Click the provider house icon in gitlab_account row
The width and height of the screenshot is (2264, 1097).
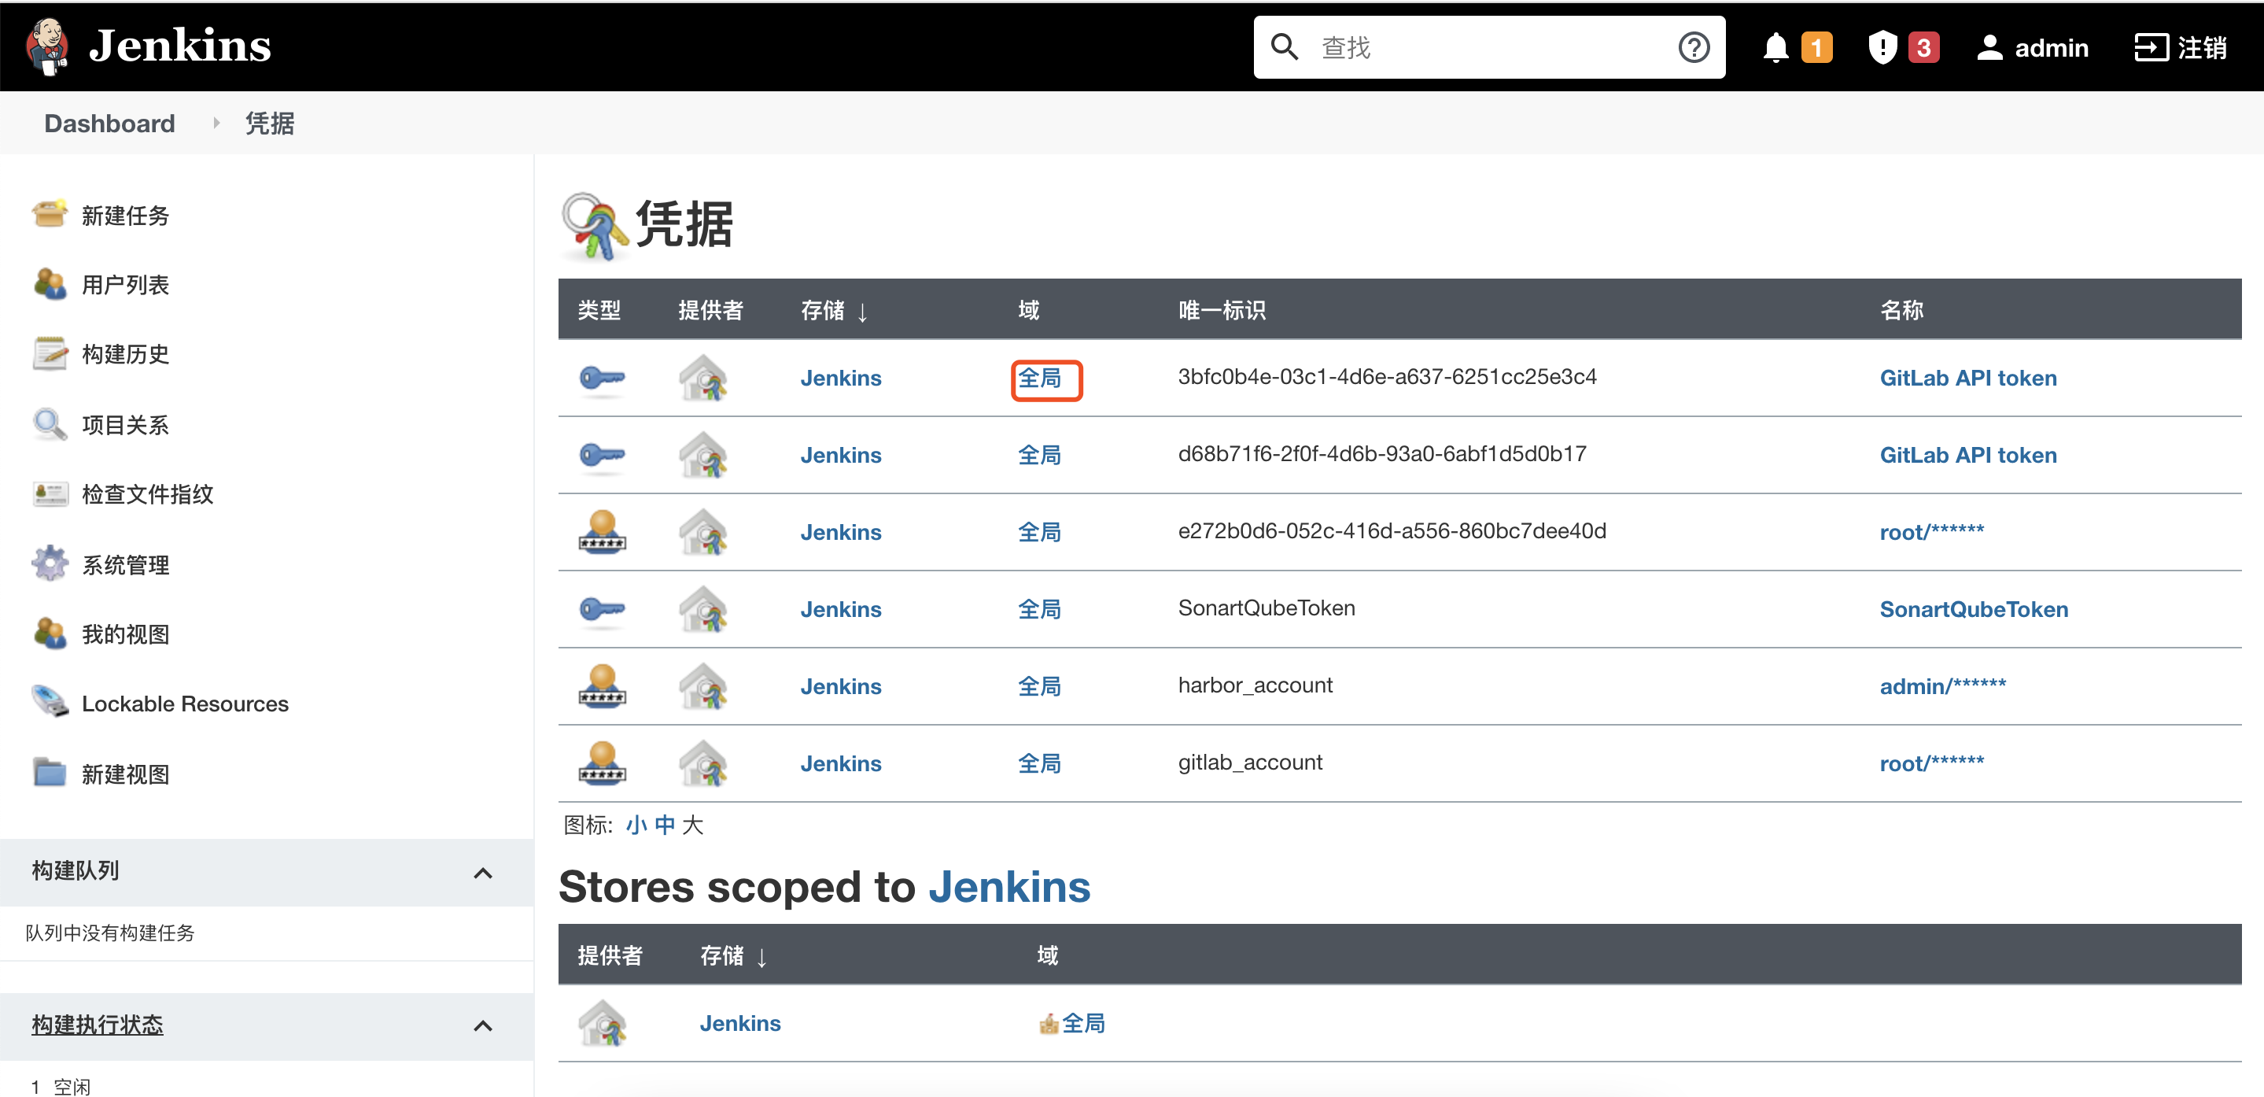[x=703, y=763]
